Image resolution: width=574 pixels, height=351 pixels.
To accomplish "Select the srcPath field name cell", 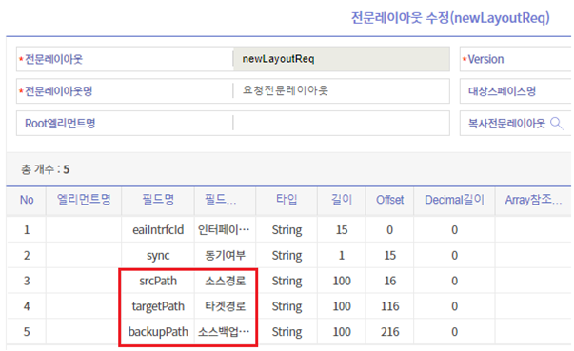I will (158, 281).
